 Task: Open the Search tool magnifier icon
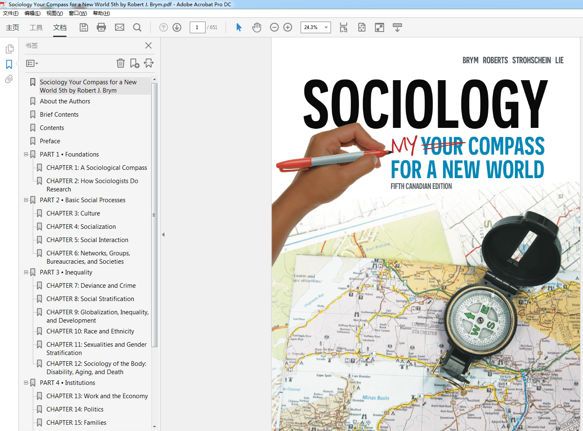coord(137,27)
